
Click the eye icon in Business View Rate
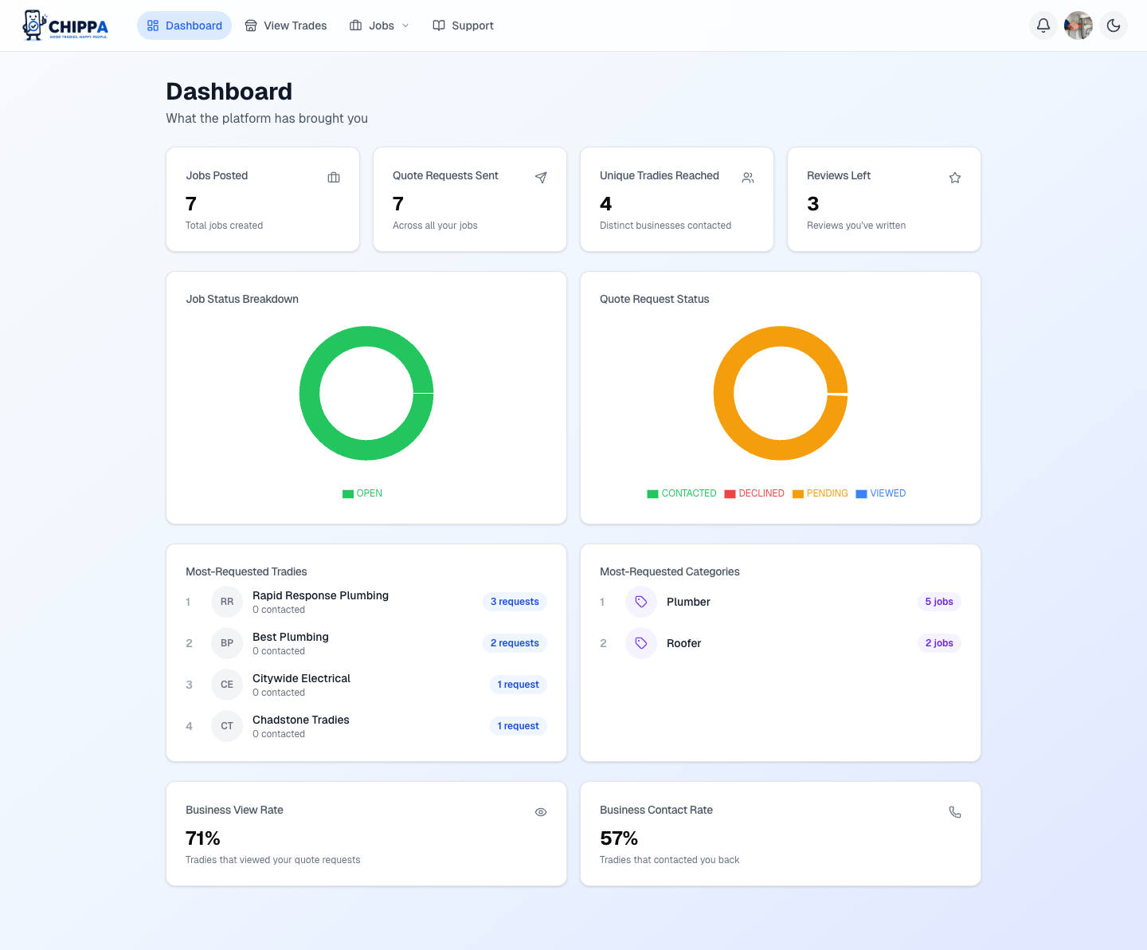coord(541,812)
